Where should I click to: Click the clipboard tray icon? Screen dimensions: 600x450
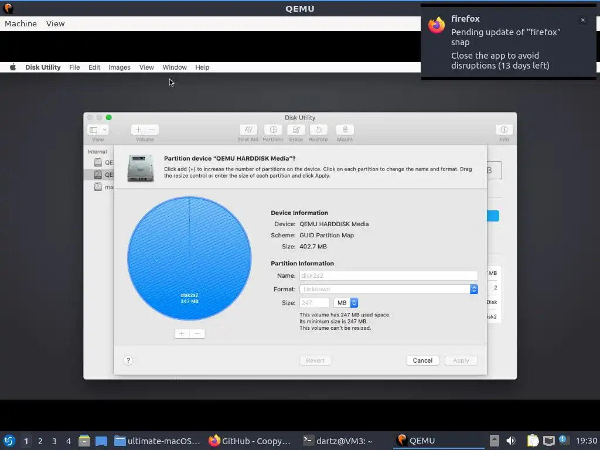tap(533, 441)
